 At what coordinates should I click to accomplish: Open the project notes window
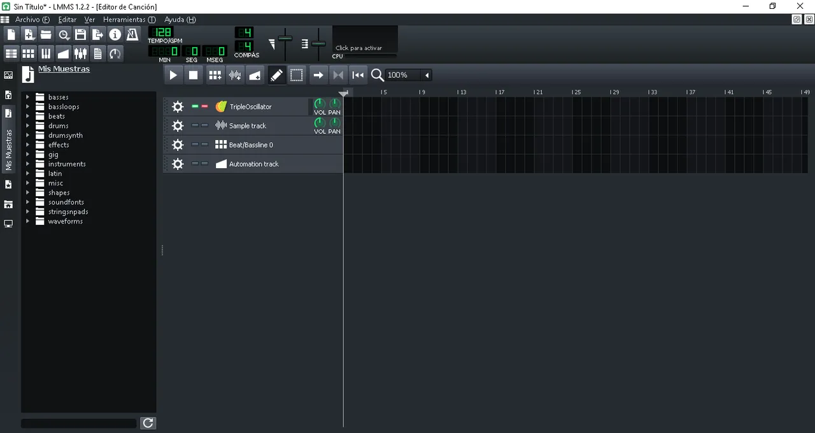pos(97,53)
